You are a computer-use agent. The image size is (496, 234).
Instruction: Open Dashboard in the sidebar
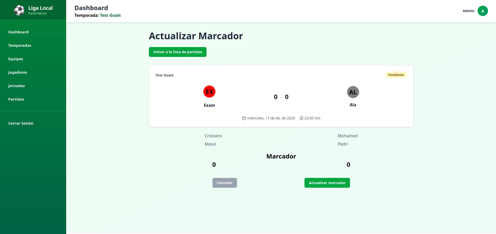click(x=18, y=32)
